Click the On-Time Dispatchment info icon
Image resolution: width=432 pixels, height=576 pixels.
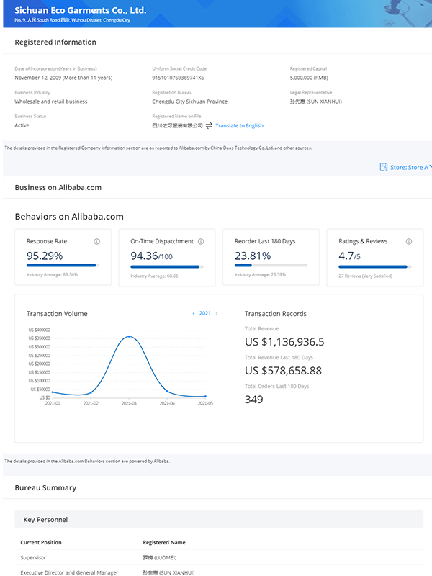pos(201,241)
